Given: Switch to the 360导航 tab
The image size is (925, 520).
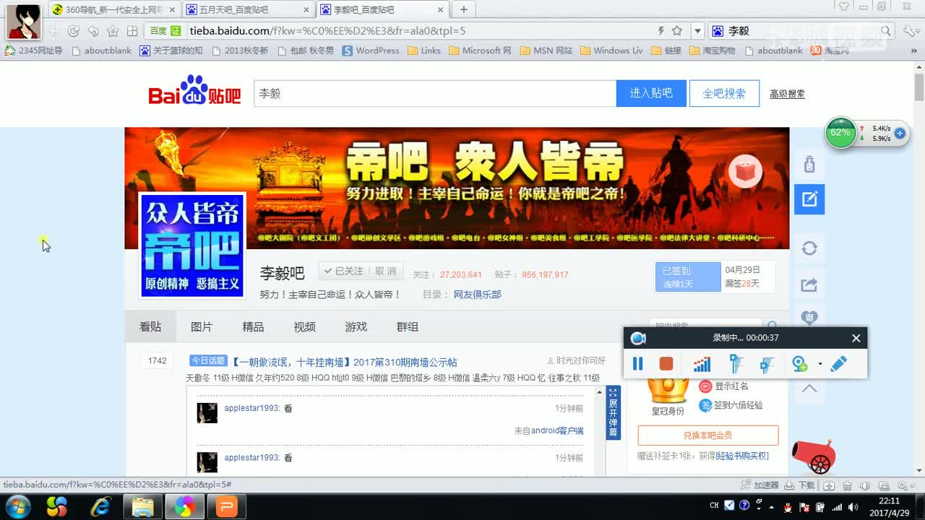Looking at the screenshot, I should 114,9.
